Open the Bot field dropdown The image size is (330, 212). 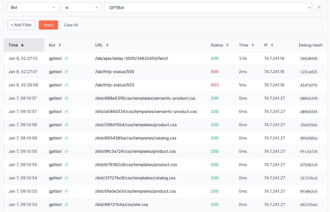pos(33,7)
